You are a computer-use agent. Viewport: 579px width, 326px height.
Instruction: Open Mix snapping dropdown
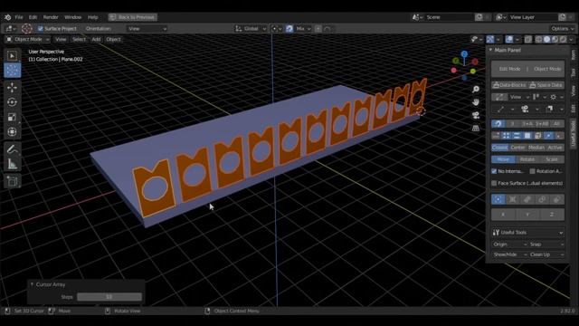click(x=303, y=28)
